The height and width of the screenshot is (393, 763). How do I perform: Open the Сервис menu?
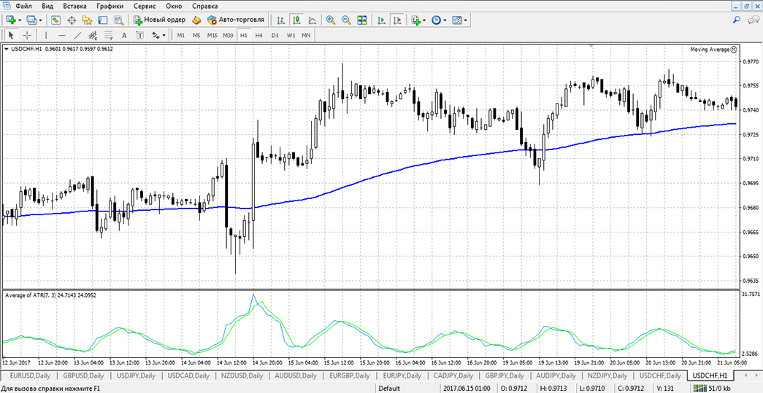(x=144, y=7)
